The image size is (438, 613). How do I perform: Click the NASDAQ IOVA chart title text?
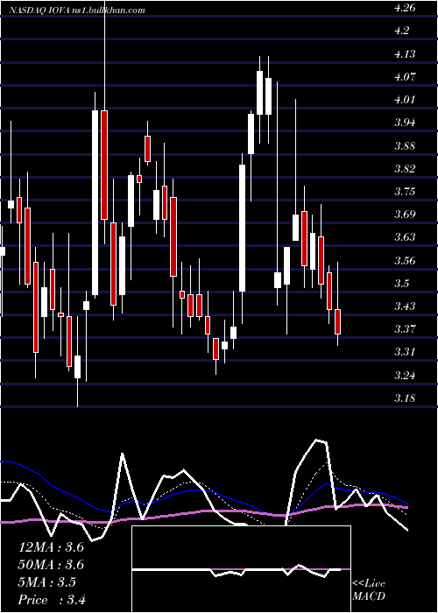[x=77, y=11]
